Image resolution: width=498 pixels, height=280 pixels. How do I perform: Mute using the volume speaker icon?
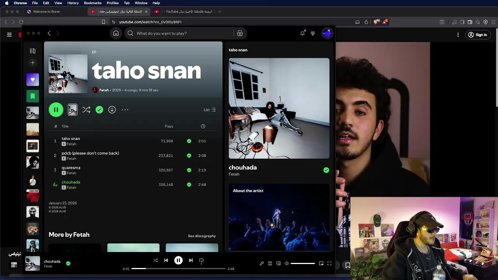[287, 263]
